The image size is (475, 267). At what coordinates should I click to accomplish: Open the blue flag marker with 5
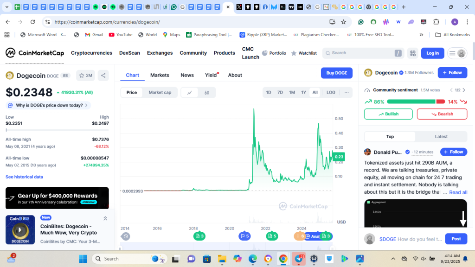coord(244,236)
